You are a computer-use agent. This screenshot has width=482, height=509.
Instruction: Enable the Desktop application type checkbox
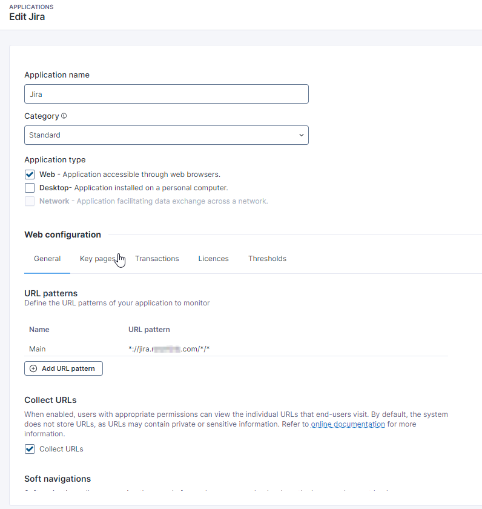coord(30,188)
